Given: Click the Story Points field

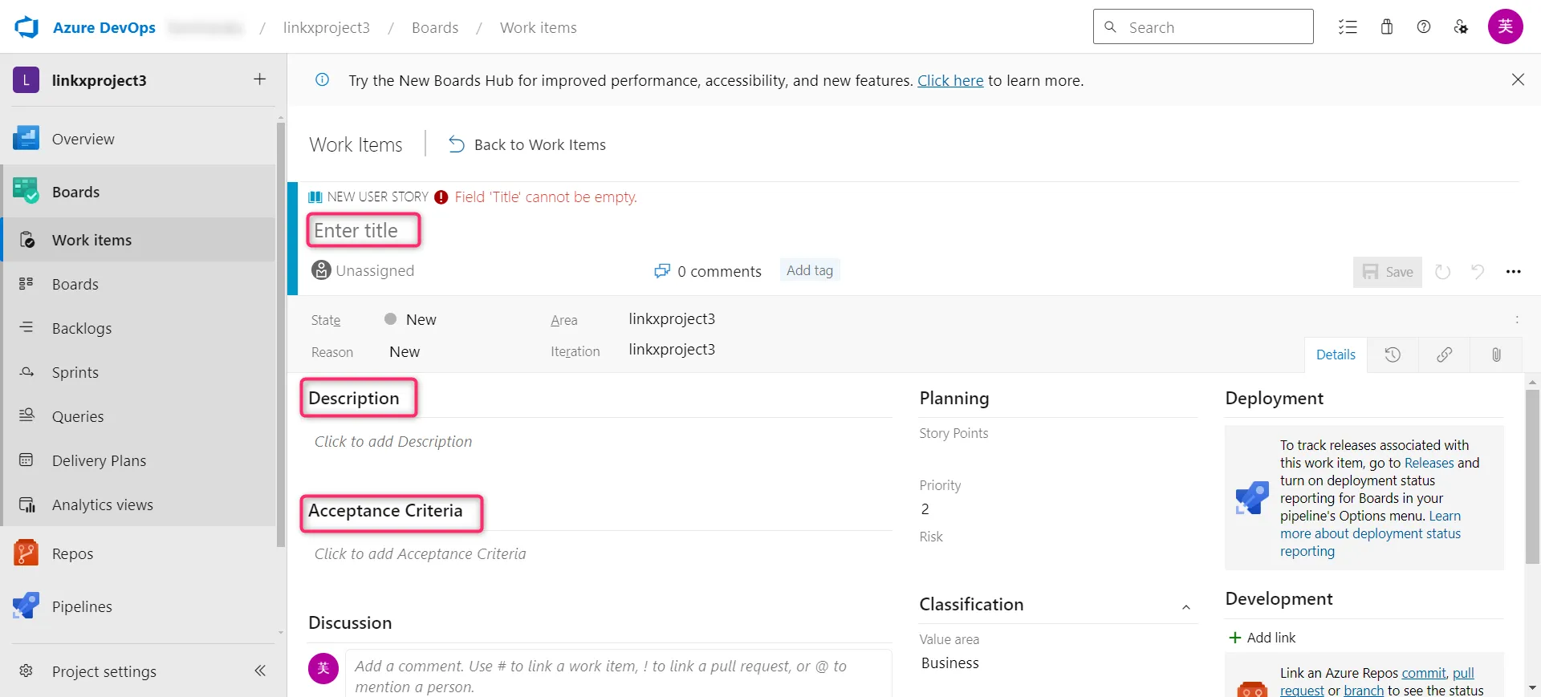Looking at the screenshot, I should (1058, 456).
